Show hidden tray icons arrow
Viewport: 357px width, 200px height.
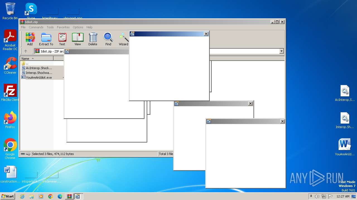311,196
